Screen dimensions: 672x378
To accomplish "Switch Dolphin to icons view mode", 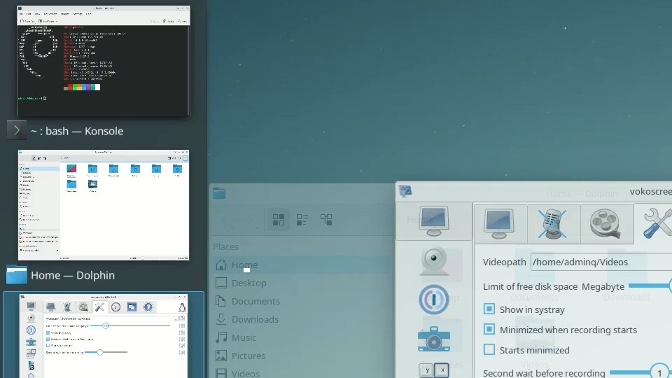I will (x=279, y=220).
